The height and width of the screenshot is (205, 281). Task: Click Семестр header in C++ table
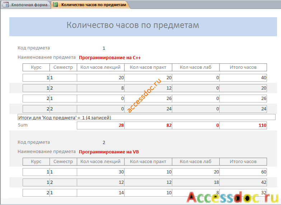pyautogui.click(x=63, y=67)
